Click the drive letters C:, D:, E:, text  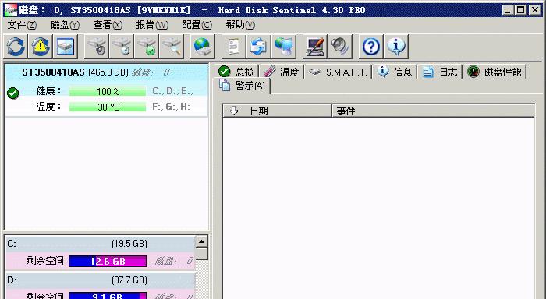pyautogui.click(x=172, y=91)
